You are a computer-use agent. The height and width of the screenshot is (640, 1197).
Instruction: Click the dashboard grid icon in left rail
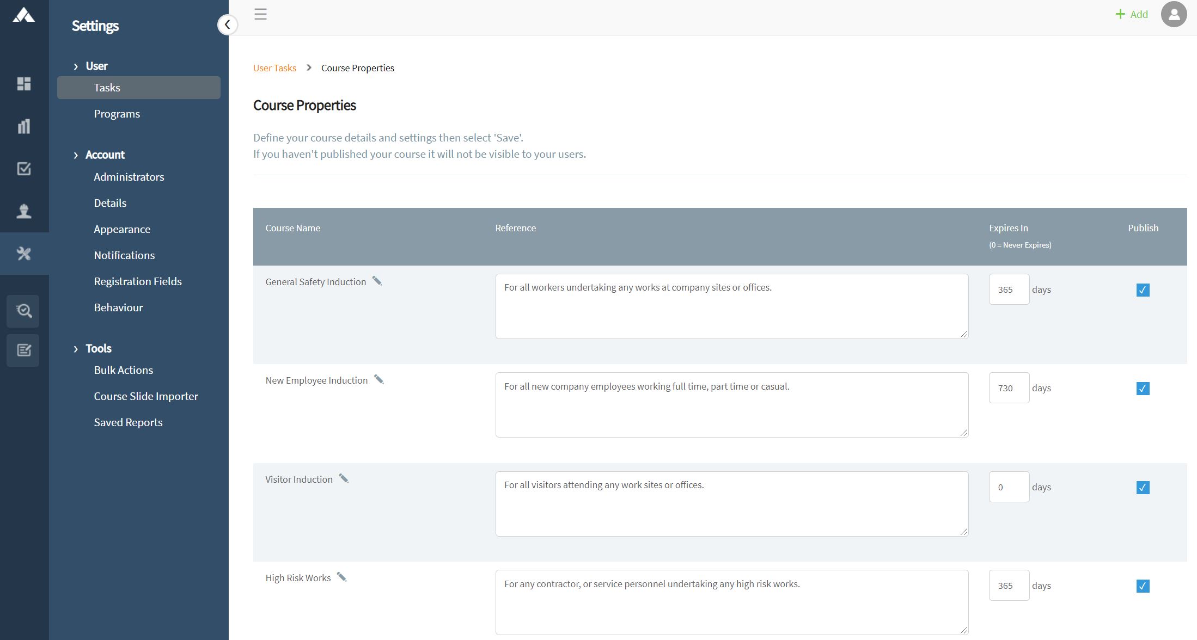(x=24, y=84)
